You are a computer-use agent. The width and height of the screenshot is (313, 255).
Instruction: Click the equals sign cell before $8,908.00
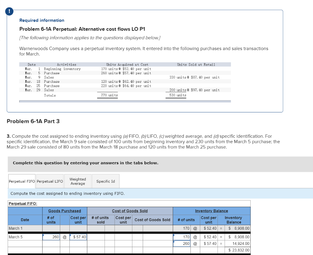pyautogui.click(x=220, y=228)
